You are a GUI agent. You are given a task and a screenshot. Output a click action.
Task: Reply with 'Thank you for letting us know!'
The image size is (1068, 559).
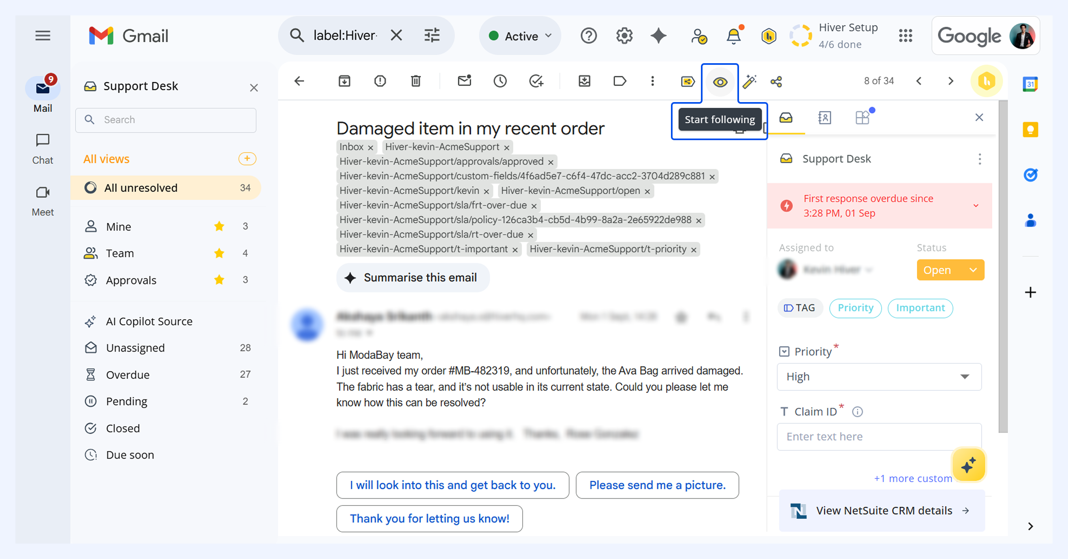pos(429,519)
